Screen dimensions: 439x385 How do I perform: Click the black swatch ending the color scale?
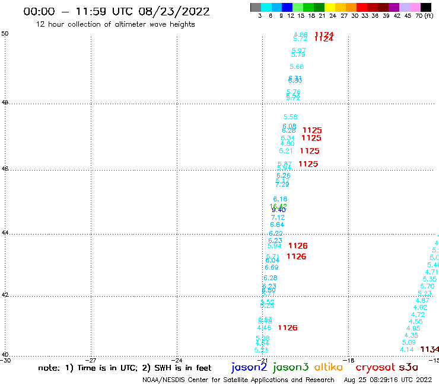pyautogui.click(x=425, y=7)
